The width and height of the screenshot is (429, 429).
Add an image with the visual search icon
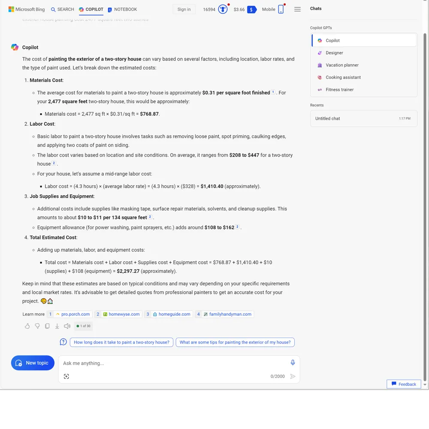66,376
